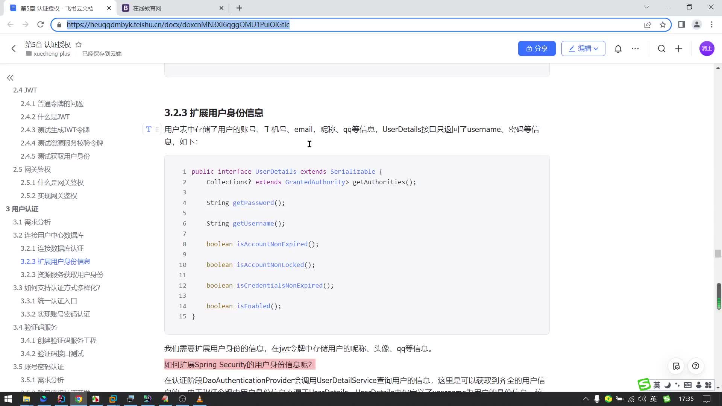Open the help question mark icon

point(696,366)
